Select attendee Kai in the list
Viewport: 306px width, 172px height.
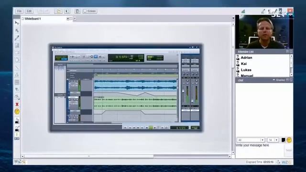click(243, 64)
